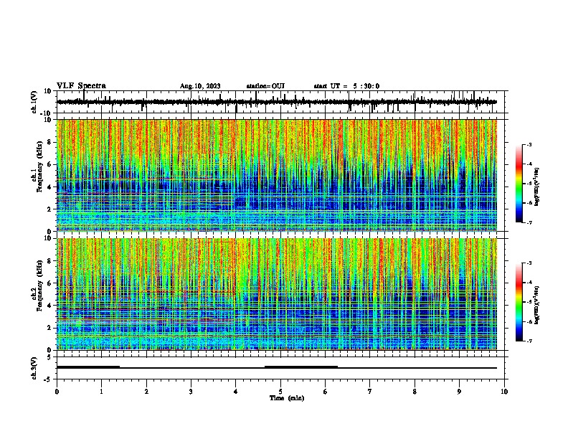Click tick label "7" on the Time axis

pyautogui.click(x=370, y=392)
